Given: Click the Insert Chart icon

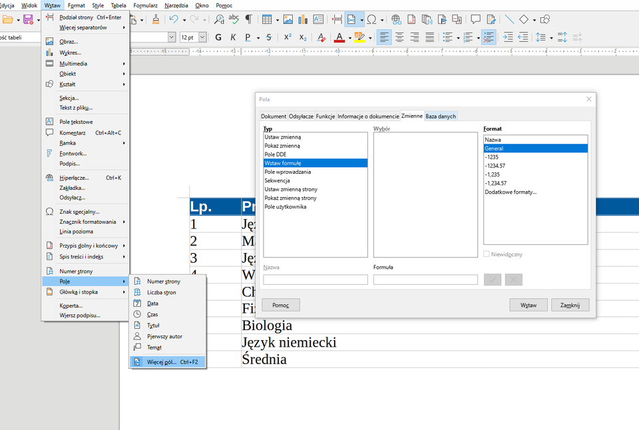Looking at the screenshot, I should click(303, 19).
